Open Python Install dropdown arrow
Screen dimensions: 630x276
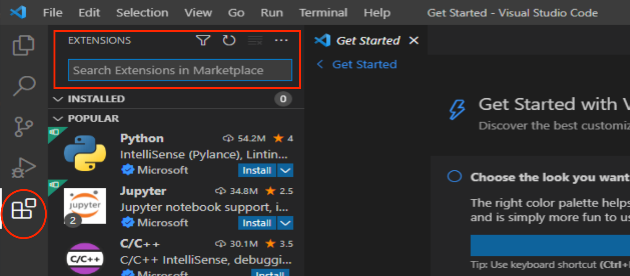285,170
